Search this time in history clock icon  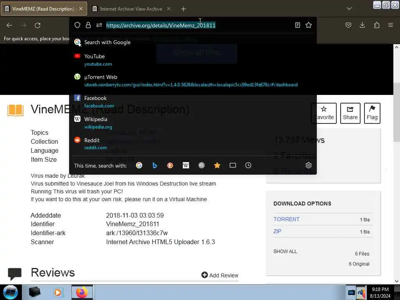(x=248, y=165)
